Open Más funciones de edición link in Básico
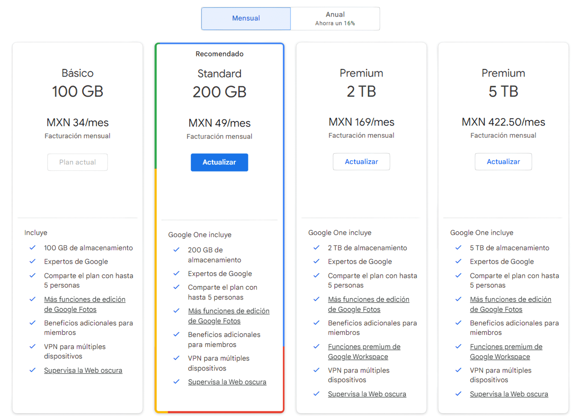 (x=85, y=305)
